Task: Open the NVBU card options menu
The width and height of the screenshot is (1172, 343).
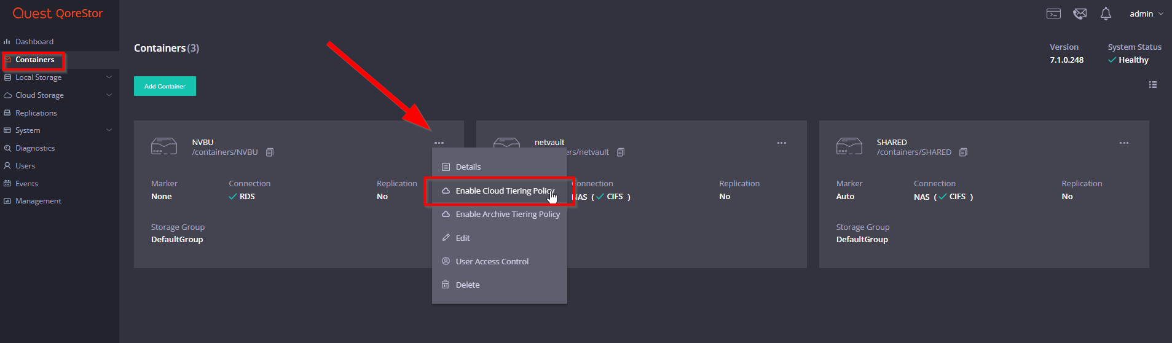Action: click(439, 143)
